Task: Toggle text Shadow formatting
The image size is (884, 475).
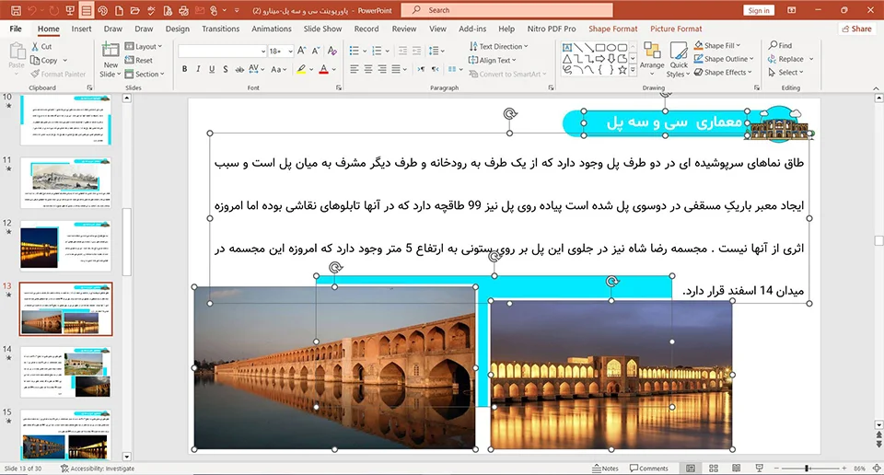Action: [225, 69]
